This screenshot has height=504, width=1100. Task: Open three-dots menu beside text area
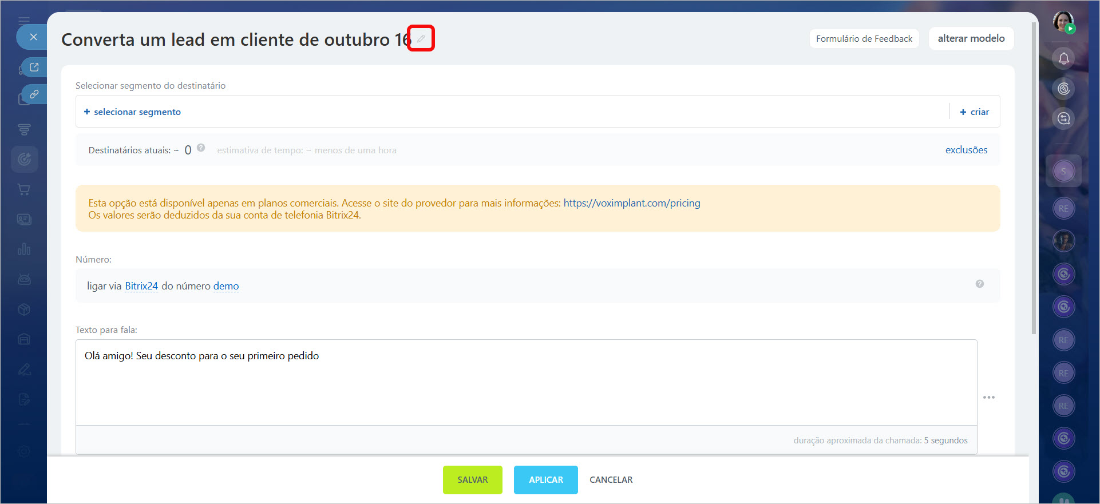pyautogui.click(x=988, y=397)
